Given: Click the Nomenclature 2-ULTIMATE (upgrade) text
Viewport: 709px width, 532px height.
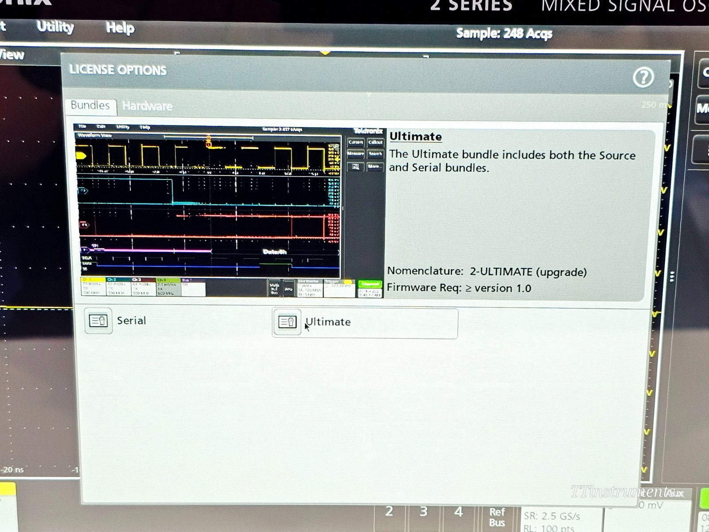Looking at the screenshot, I should point(487,271).
